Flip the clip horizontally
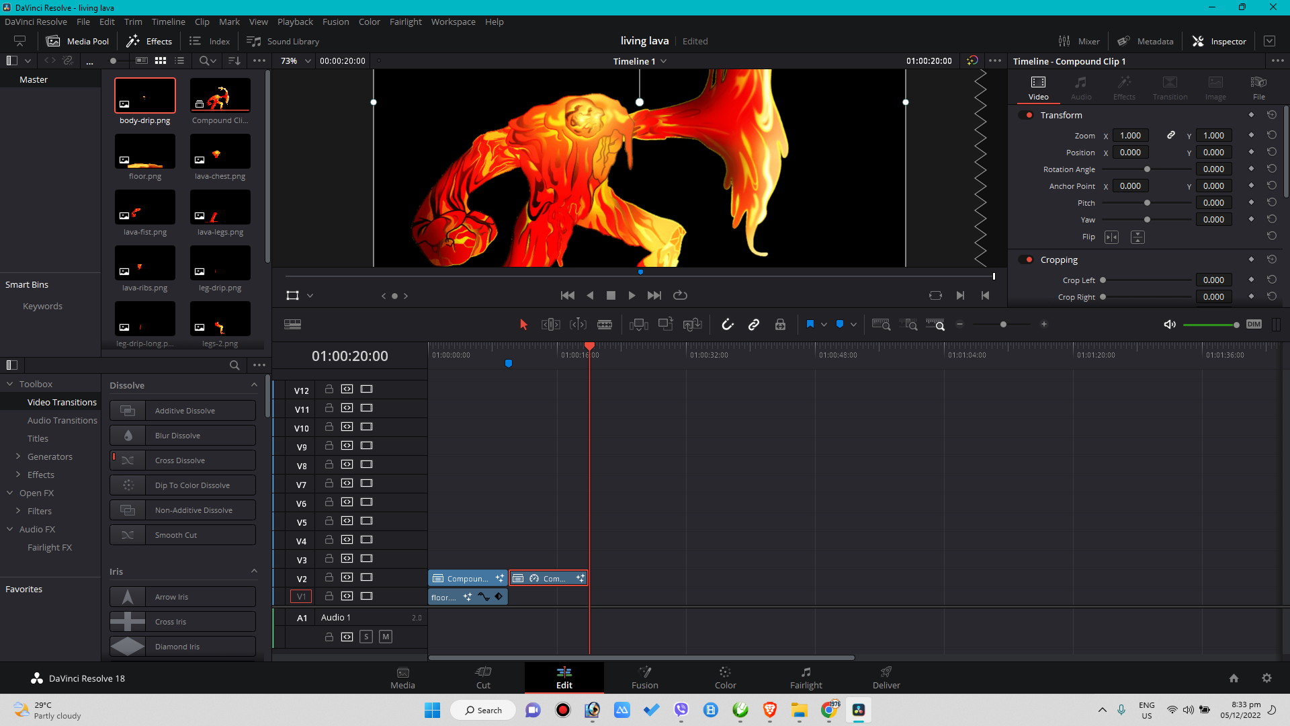The width and height of the screenshot is (1290, 726). tap(1112, 237)
